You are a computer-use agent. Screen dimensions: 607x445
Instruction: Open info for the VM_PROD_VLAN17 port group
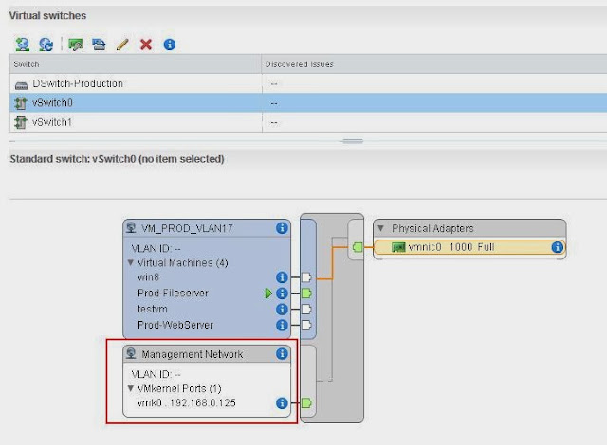(282, 228)
